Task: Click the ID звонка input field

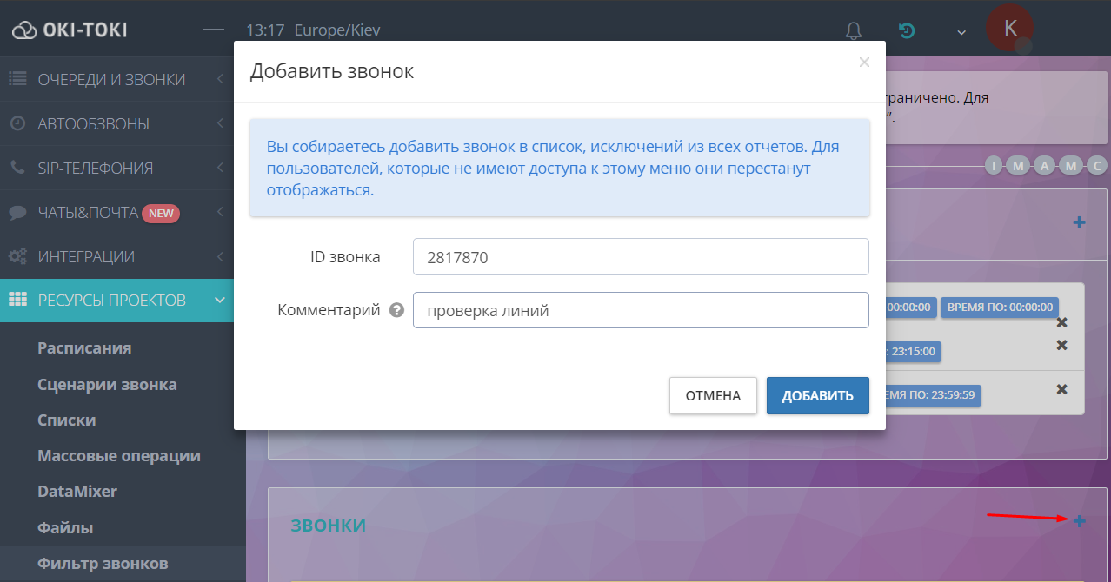Action: tap(641, 257)
